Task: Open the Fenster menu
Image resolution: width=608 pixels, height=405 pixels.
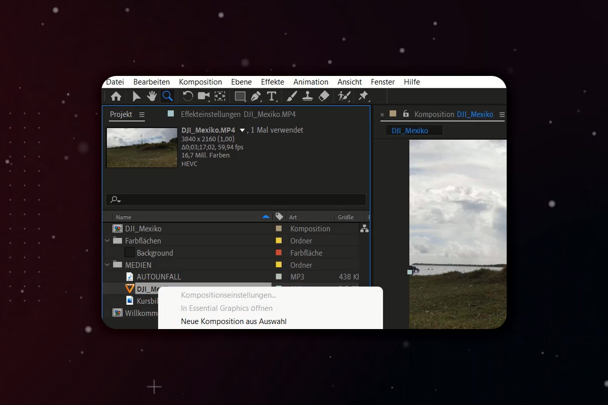Action: (383, 82)
